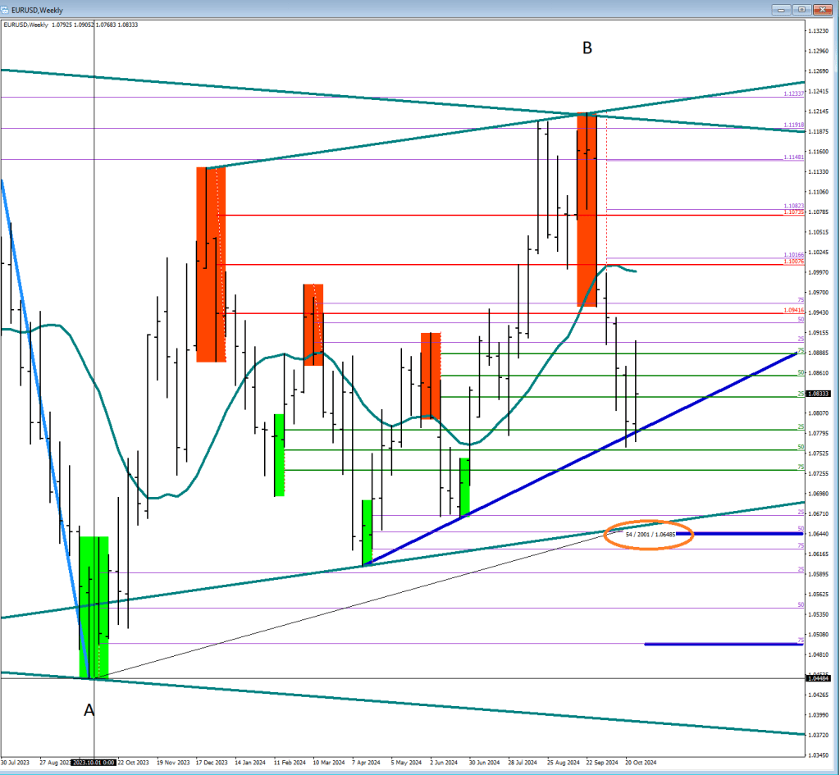Click the current price tag 1.08333
840x775 pixels.
(x=817, y=394)
